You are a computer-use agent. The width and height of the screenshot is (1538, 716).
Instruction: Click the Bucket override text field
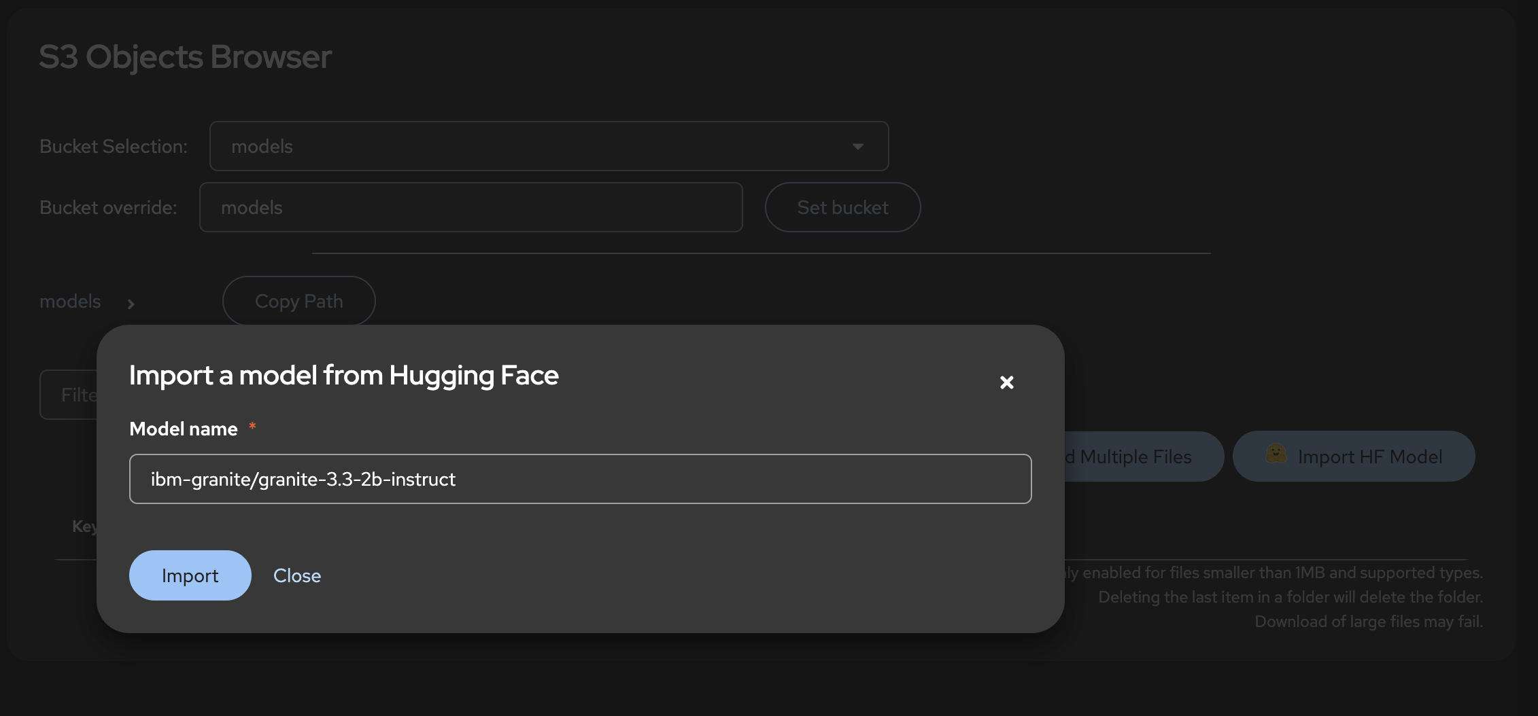point(471,207)
